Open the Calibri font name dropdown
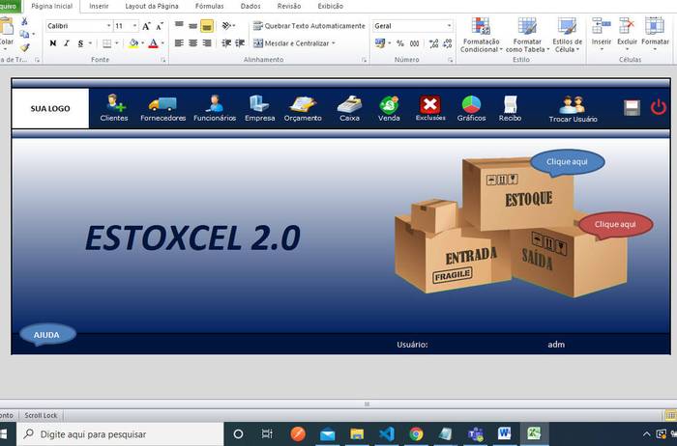 click(108, 26)
